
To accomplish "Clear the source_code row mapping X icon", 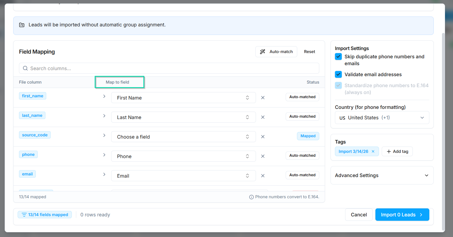I will pos(263,137).
